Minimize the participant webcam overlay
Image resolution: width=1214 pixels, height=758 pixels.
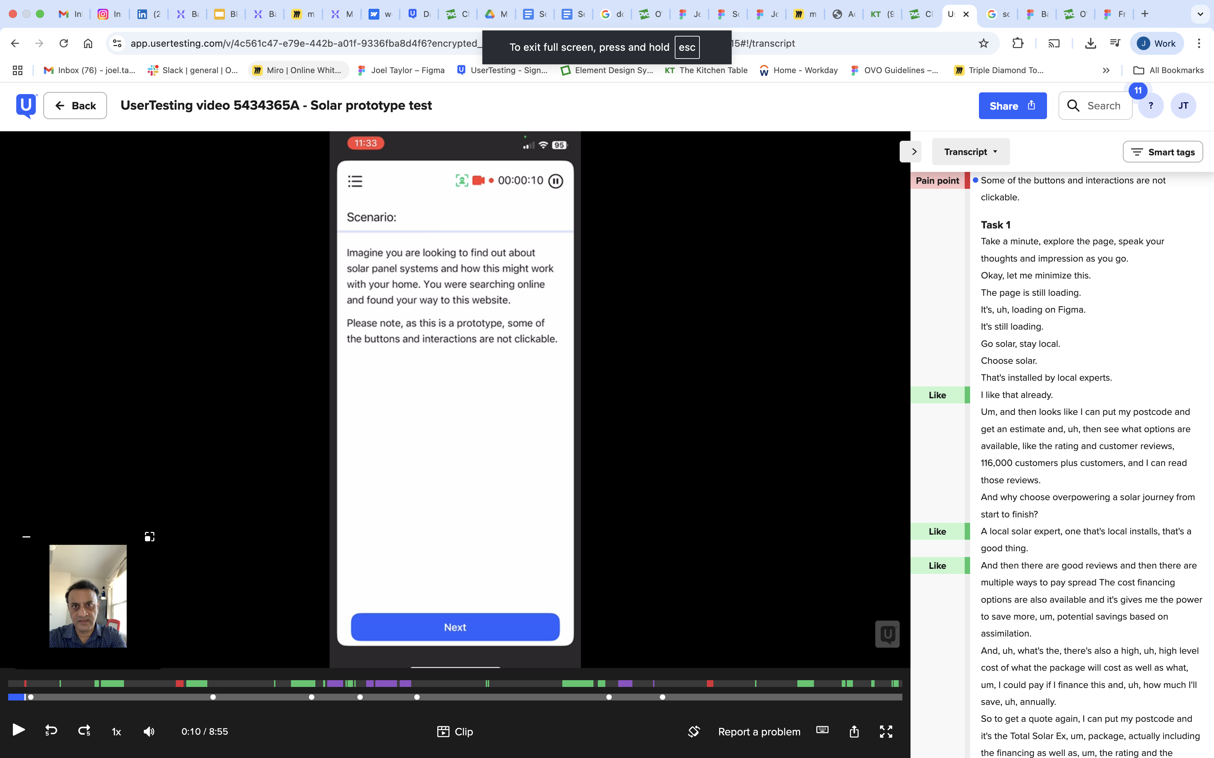tap(26, 537)
